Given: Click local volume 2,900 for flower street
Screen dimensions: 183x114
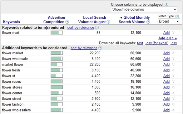Looking at the screenshot, I should (96, 98).
